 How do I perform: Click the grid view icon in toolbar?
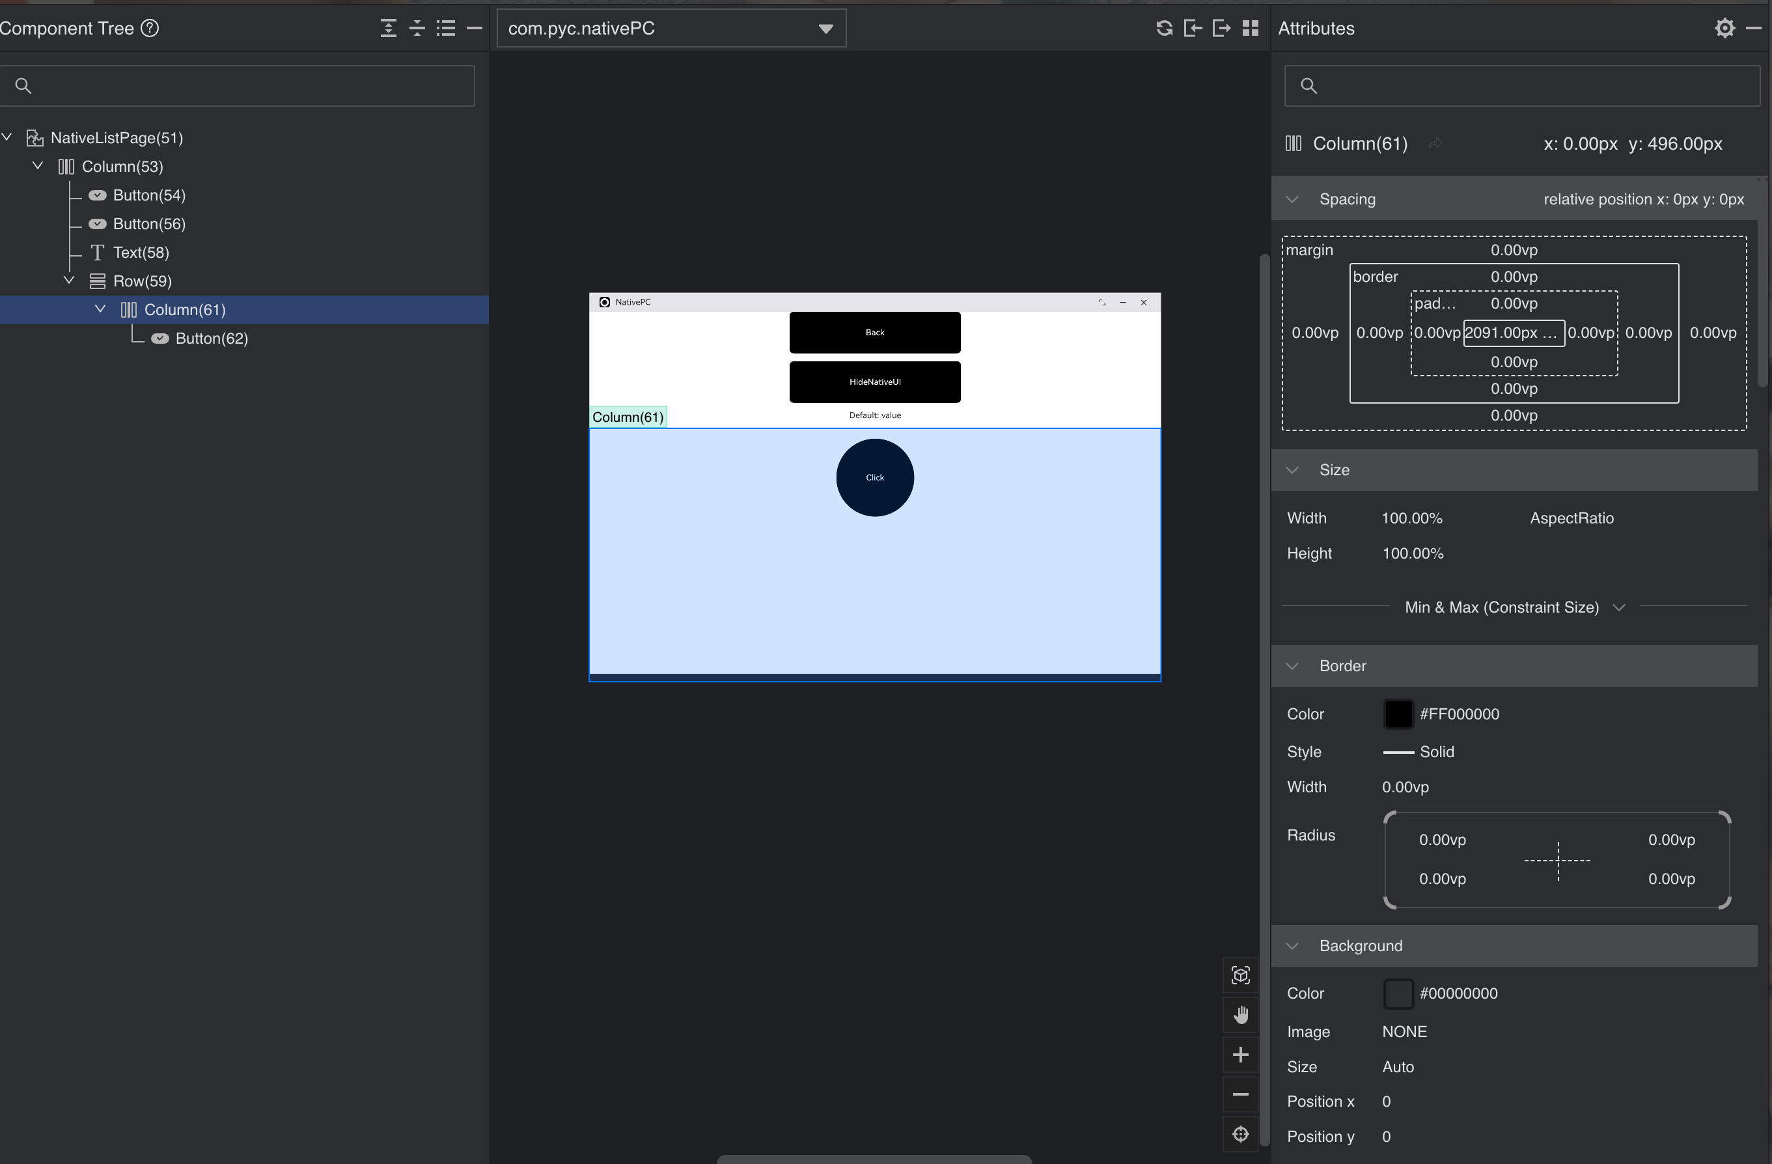tap(1251, 28)
